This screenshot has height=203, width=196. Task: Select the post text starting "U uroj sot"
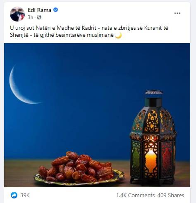89,31
